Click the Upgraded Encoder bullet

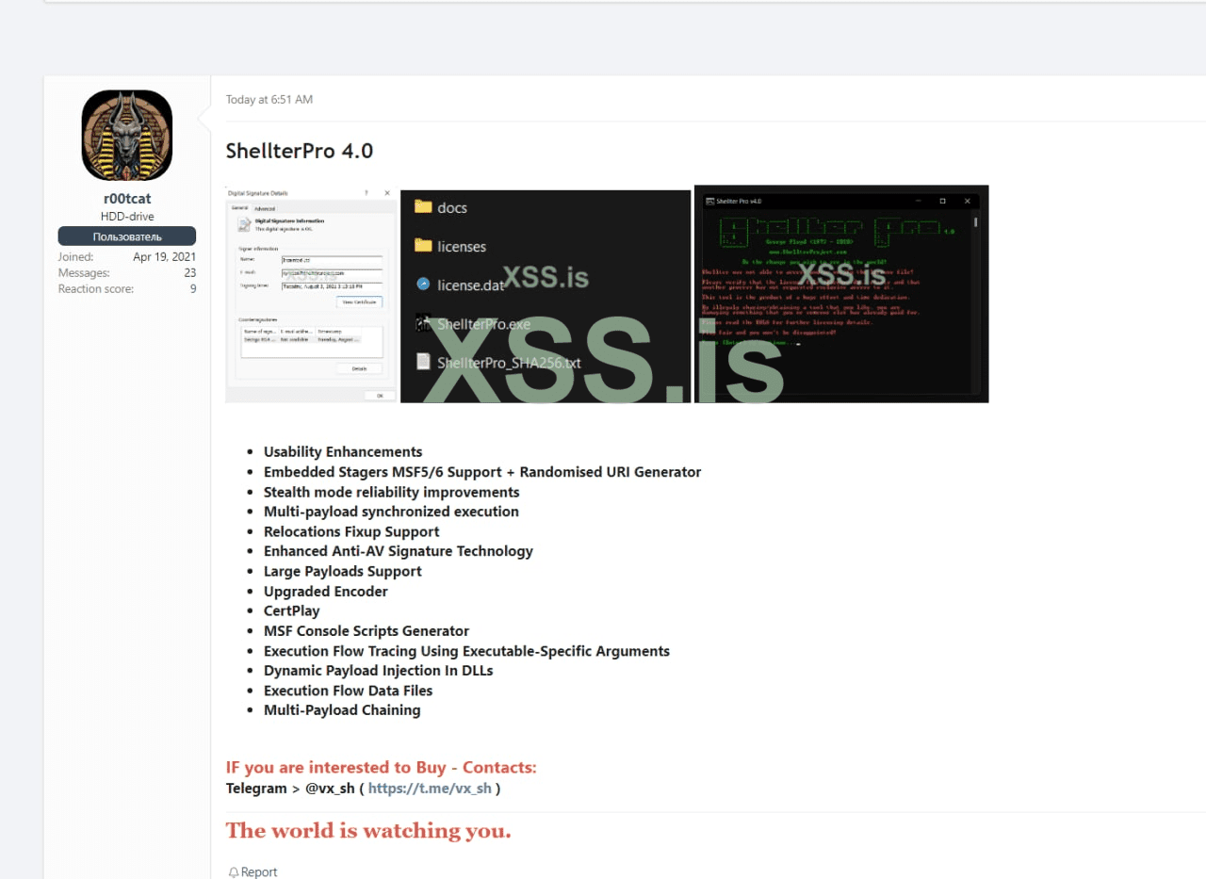click(326, 591)
